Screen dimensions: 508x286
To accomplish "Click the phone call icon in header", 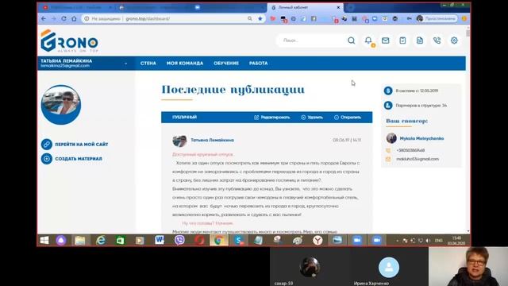I will (x=437, y=41).
